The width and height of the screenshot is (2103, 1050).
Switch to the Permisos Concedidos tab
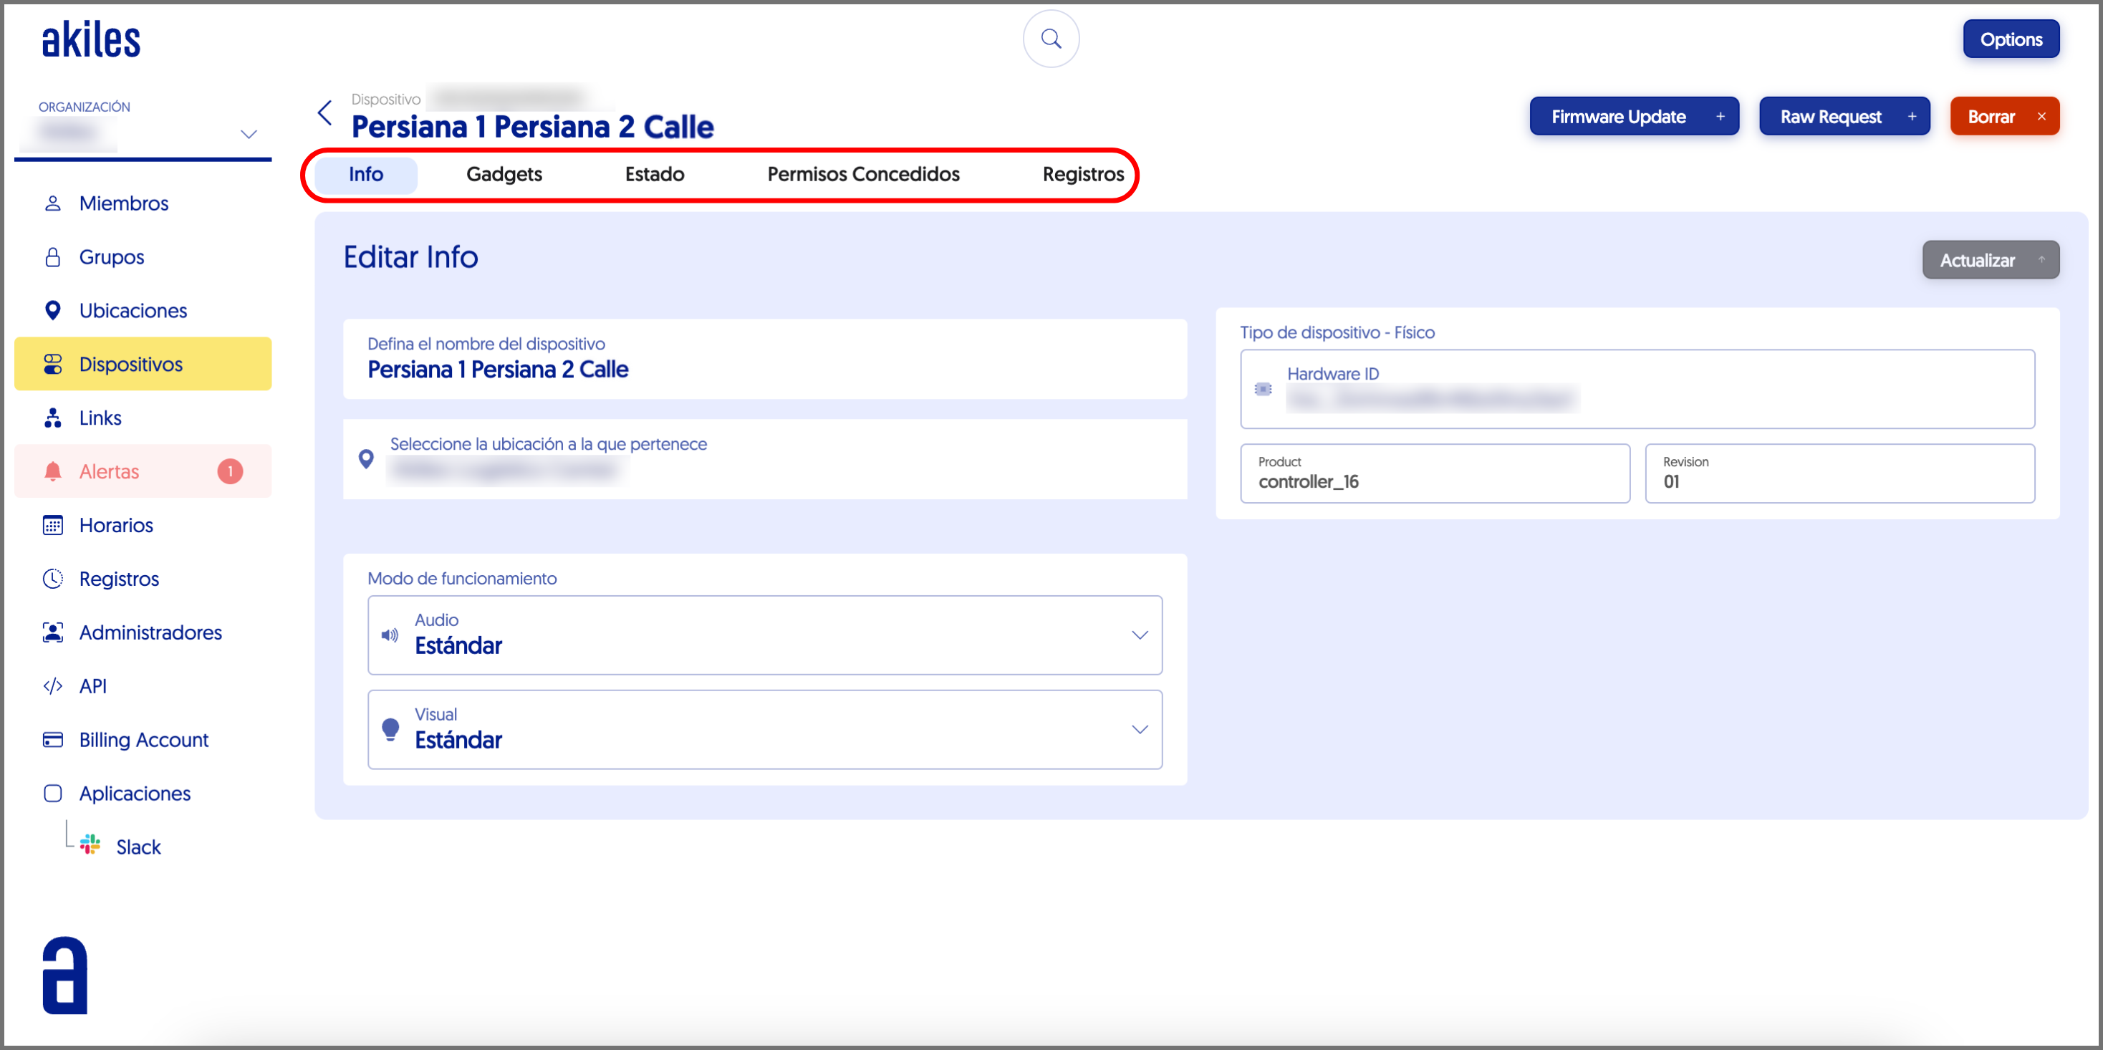863,175
